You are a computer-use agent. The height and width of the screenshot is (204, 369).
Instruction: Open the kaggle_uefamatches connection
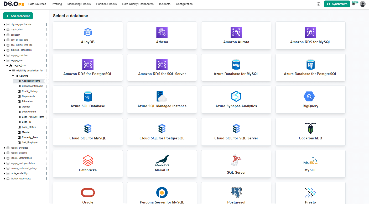(21, 158)
